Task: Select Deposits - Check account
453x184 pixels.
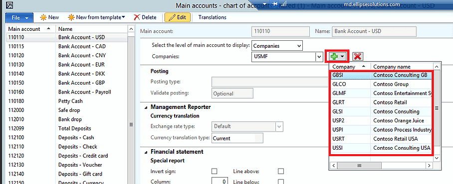Action: (66, 147)
